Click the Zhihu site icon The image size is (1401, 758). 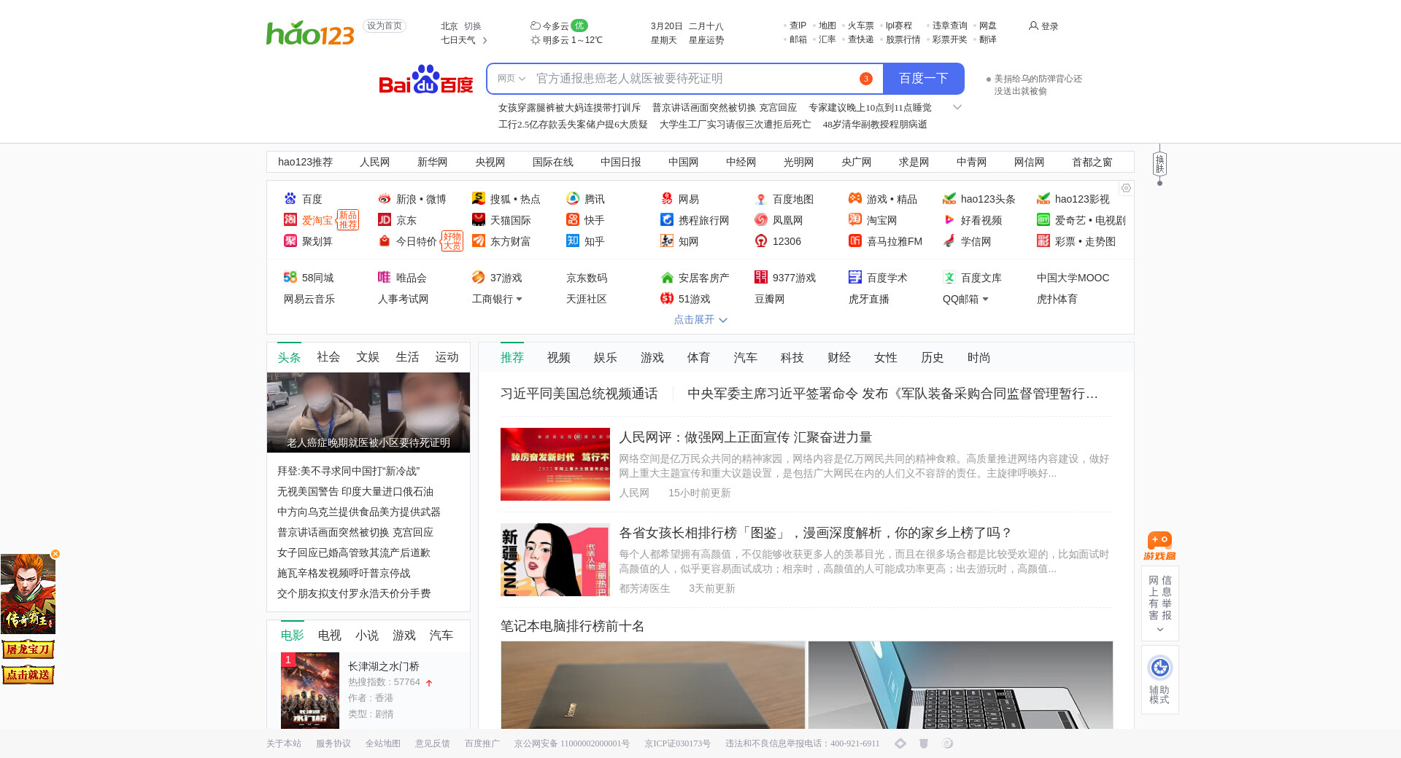pos(573,241)
